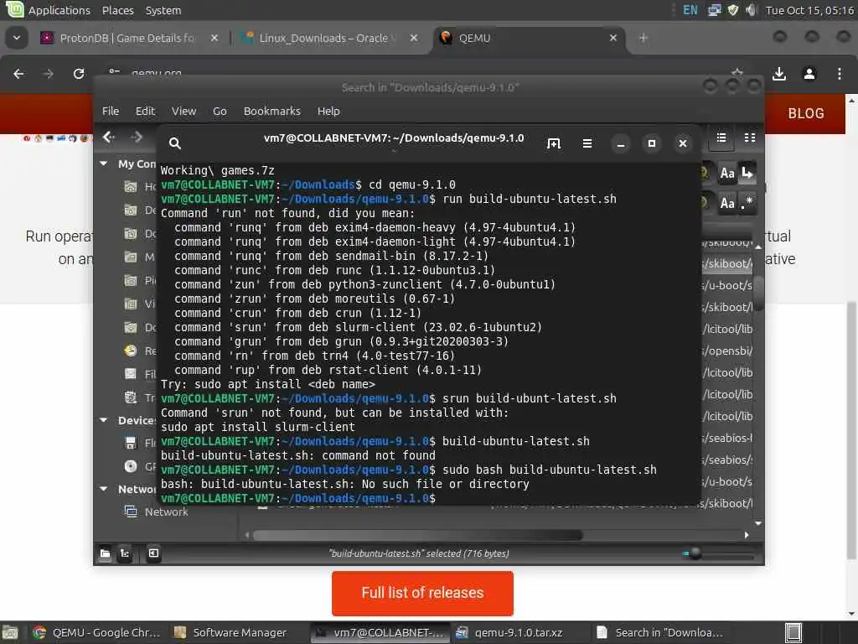Click the network connections tray icon
The width and height of the screenshot is (858, 644).
(x=714, y=10)
